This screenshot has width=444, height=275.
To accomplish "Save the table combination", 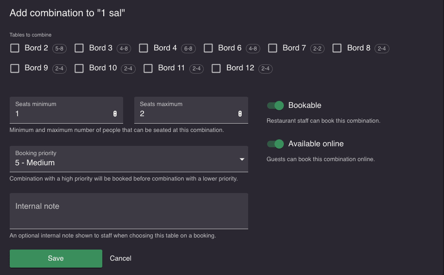I will click(x=56, y=259).
